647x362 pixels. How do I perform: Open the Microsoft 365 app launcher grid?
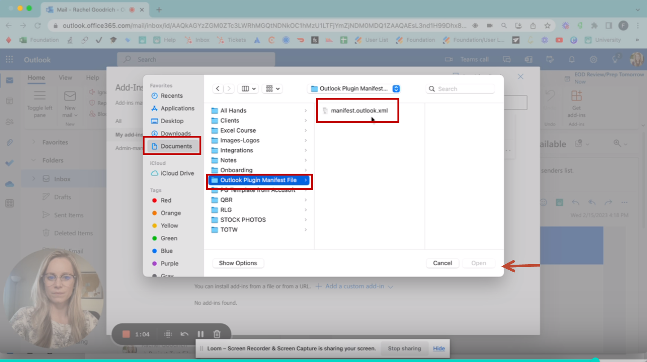(9, 59)
